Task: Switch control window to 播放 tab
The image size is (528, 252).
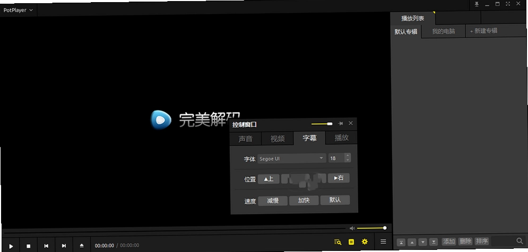Action: coord(341,137)
